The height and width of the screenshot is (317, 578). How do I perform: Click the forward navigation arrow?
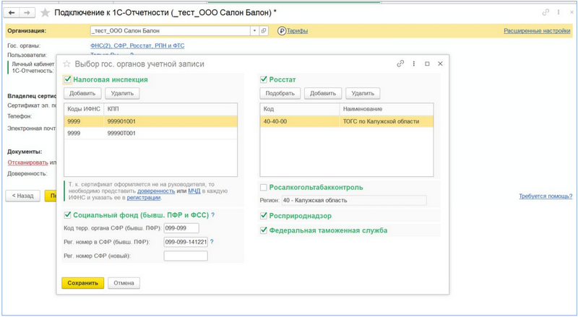click(x=27, y=14)
